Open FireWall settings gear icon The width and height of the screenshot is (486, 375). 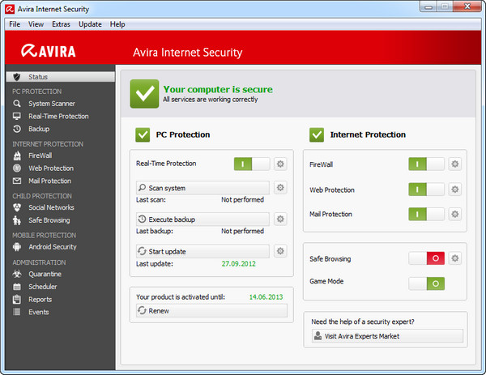coord(455,164)
